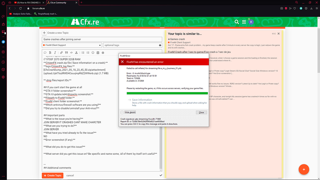Open the emoji picker in editor toolbar
The height and width of the screenshot is (180, 320).
pyautogui.click(x=93, y=52)
